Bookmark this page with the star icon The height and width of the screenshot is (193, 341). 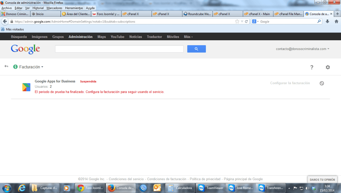click(237, 21)
